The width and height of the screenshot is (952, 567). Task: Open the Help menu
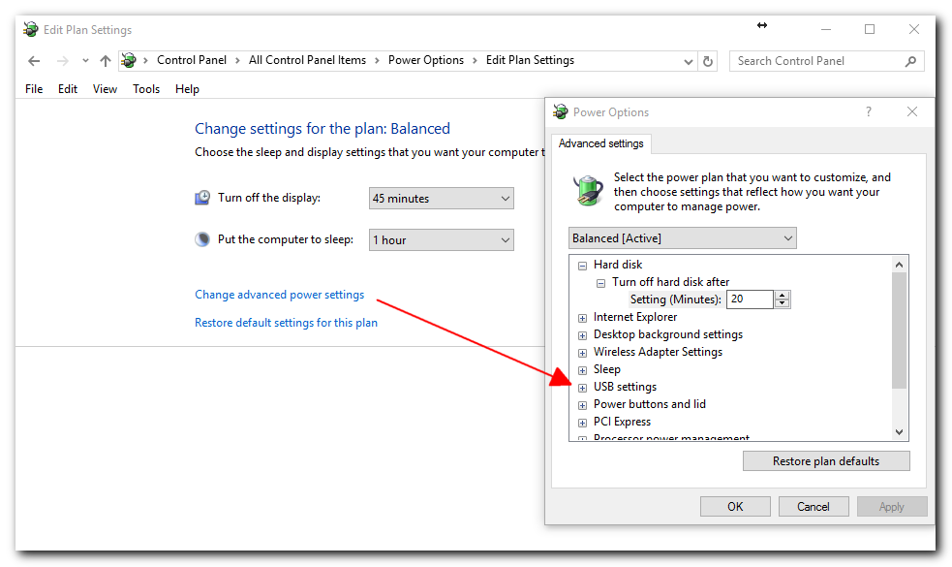pos(187,89)
